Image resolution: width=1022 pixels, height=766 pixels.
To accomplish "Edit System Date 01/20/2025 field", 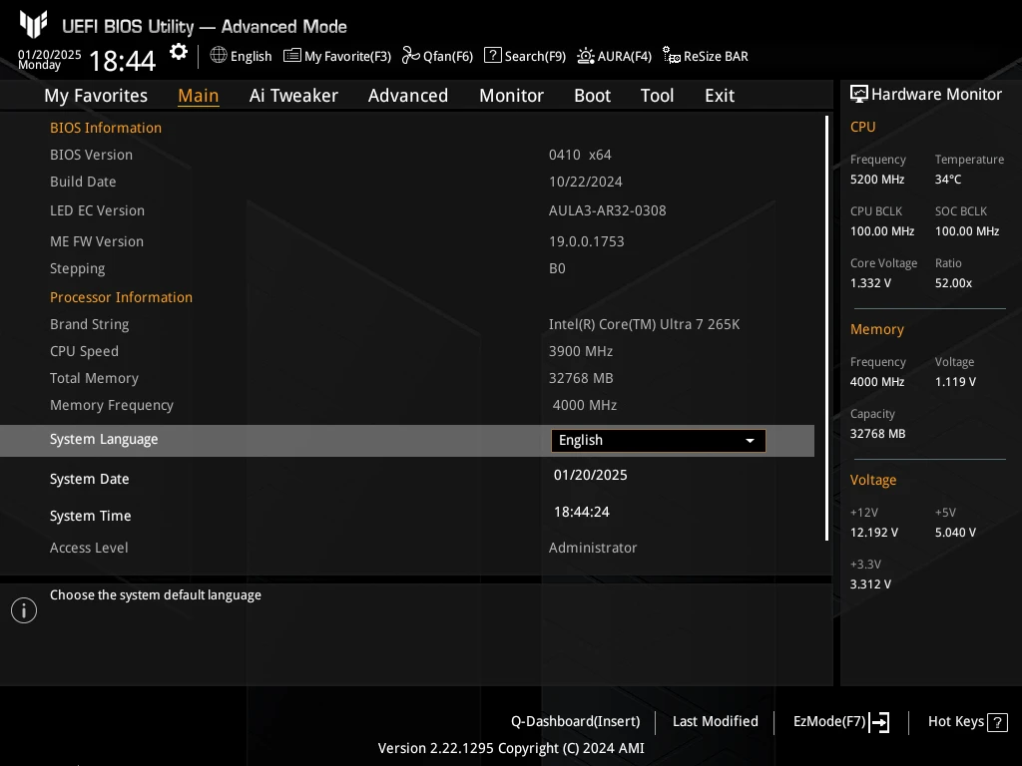I will point(591,475).
